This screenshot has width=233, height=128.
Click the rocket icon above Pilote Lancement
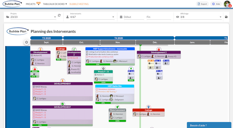coord(117,107)
